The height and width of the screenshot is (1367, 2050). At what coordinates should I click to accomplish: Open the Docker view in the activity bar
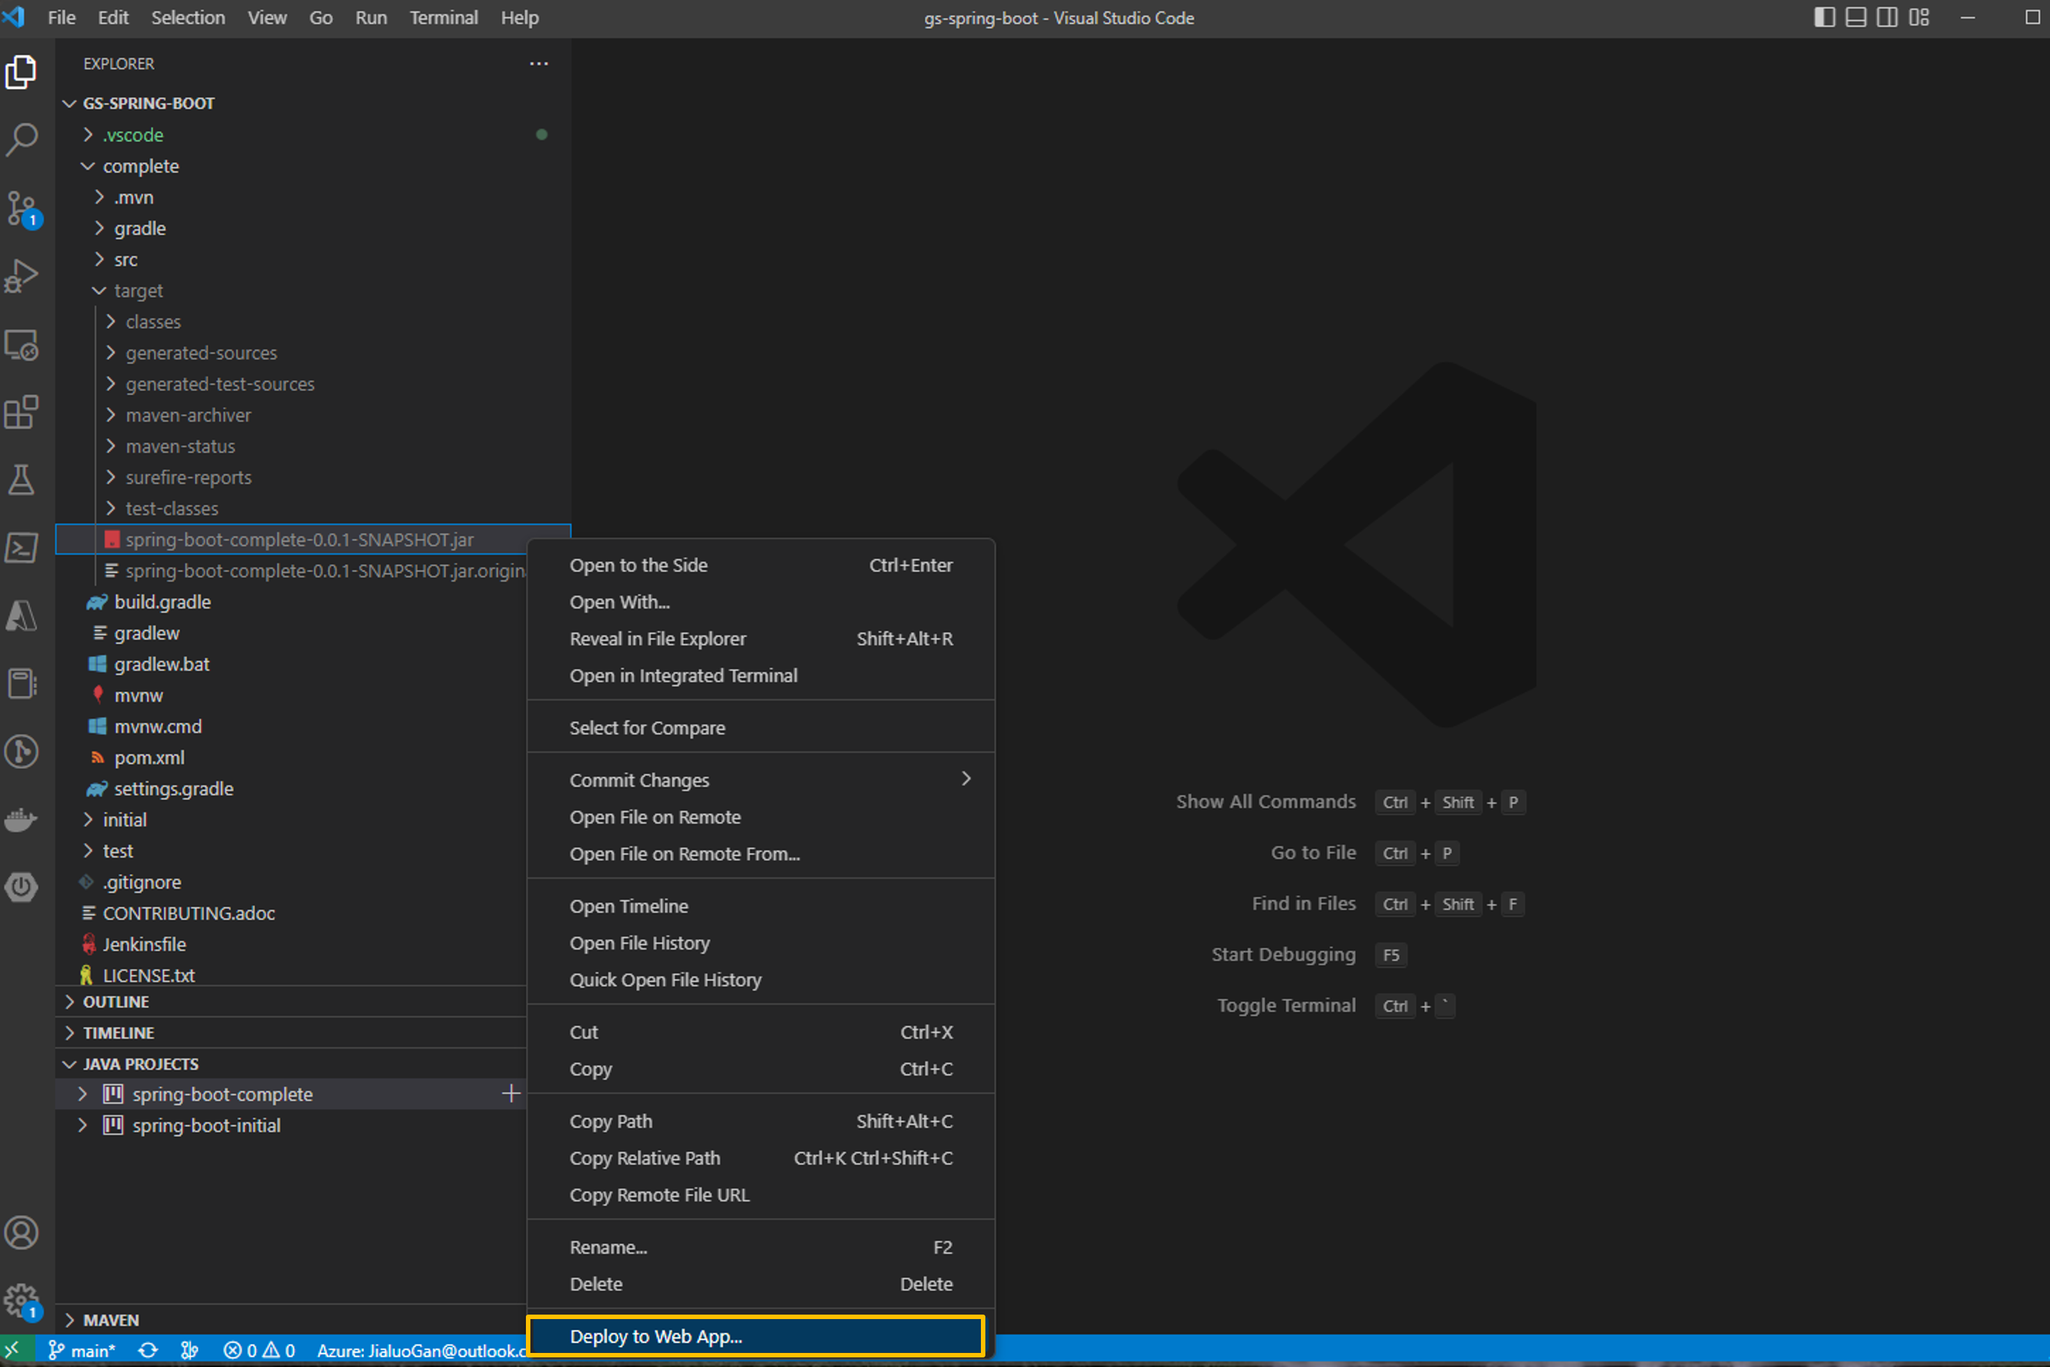tap(22, 819)
